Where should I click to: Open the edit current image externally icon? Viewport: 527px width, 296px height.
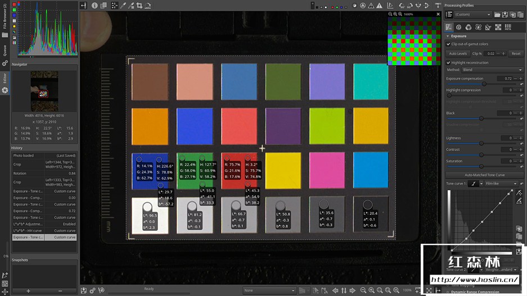pyautogui.click(x=101, y=290)
